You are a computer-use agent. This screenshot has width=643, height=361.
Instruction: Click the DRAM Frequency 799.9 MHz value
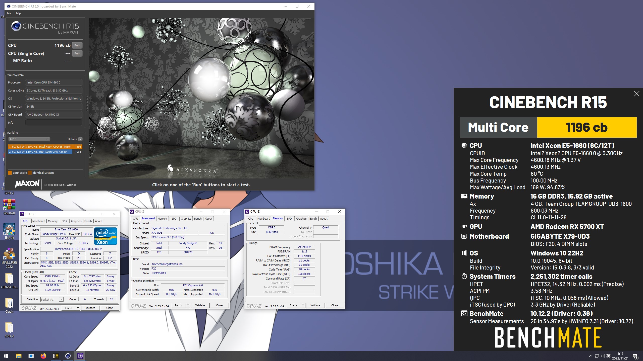(304, 247)
